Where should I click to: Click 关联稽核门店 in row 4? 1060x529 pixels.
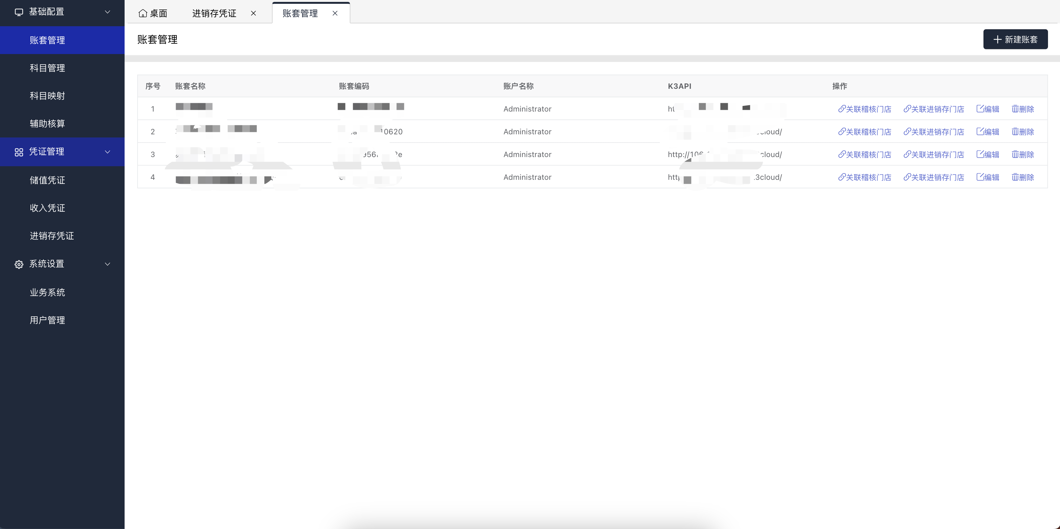[865, 177]
